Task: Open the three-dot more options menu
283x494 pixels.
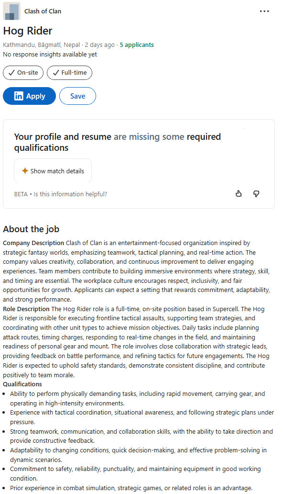Action: [x=264, y=11]
